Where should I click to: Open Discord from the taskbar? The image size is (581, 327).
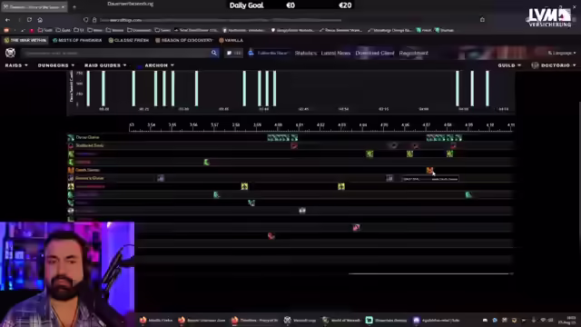[x=436, y=320]
